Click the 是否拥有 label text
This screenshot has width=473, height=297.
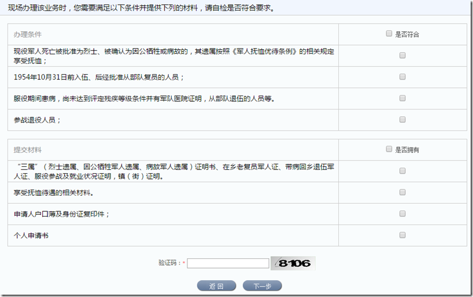coord(407,150)
